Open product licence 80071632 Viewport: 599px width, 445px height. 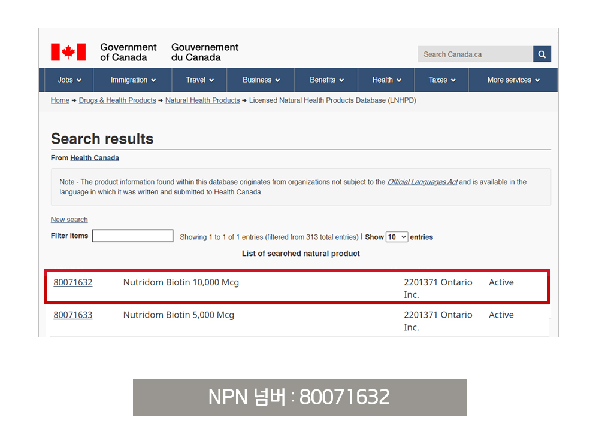(x=72, y=282)
